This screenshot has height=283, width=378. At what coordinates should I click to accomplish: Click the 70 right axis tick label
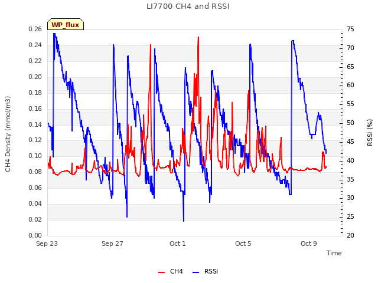pyautogui.click(x=350, y=48)
